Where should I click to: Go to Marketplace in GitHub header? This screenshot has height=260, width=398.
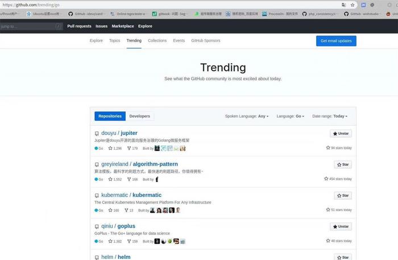coord(123,26)
